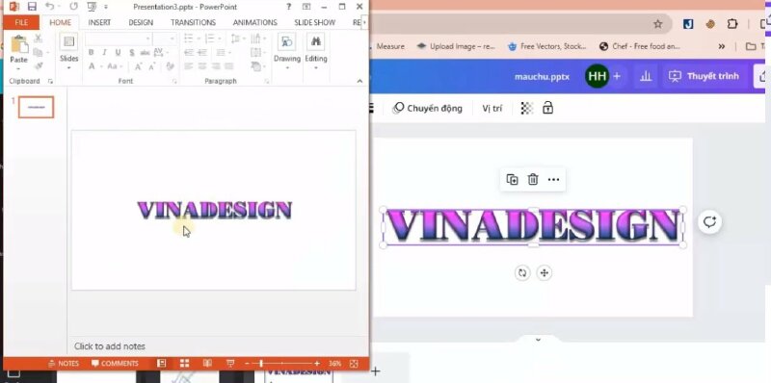Open COMMENTS pane from status bar
771x383 pixels.
115,364
